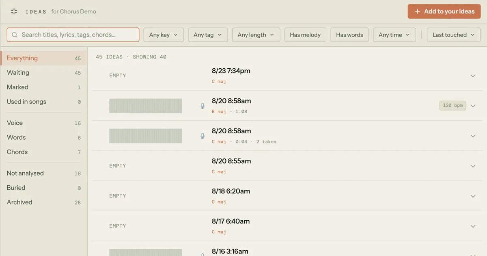Select the Waiting category
Screen dimensions: 487x256
point(43,73)
